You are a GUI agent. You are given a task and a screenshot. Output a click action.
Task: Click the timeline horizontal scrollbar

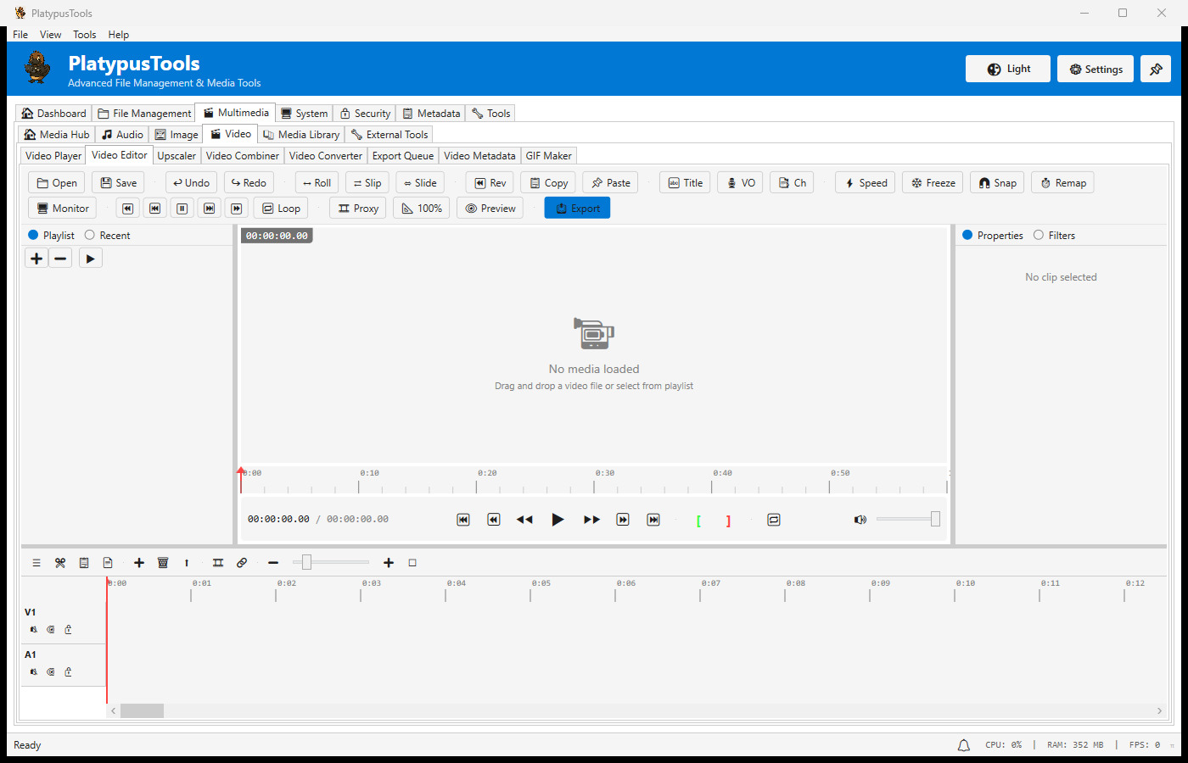(x=142, y=710)
